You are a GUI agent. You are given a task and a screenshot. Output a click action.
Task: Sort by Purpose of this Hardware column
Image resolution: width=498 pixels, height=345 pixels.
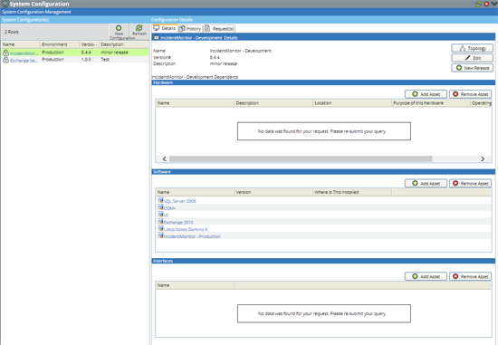click(431, 103)
